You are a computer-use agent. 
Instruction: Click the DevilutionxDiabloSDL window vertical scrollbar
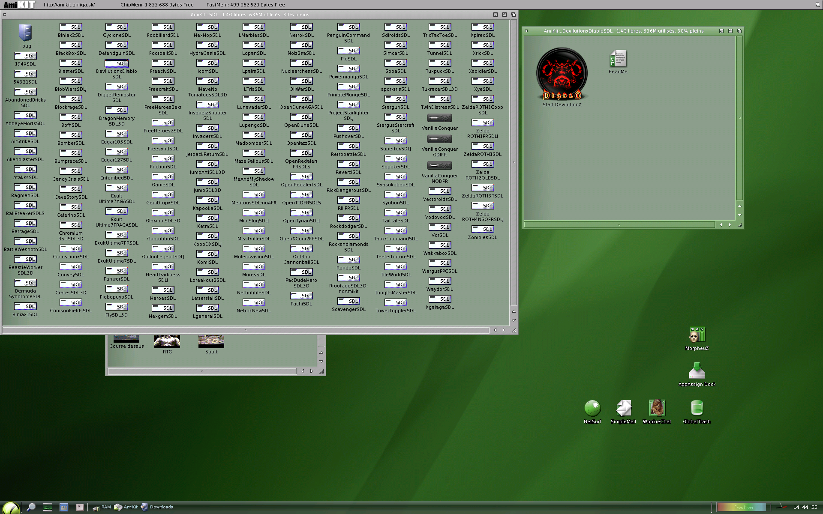tap(739, 118)
